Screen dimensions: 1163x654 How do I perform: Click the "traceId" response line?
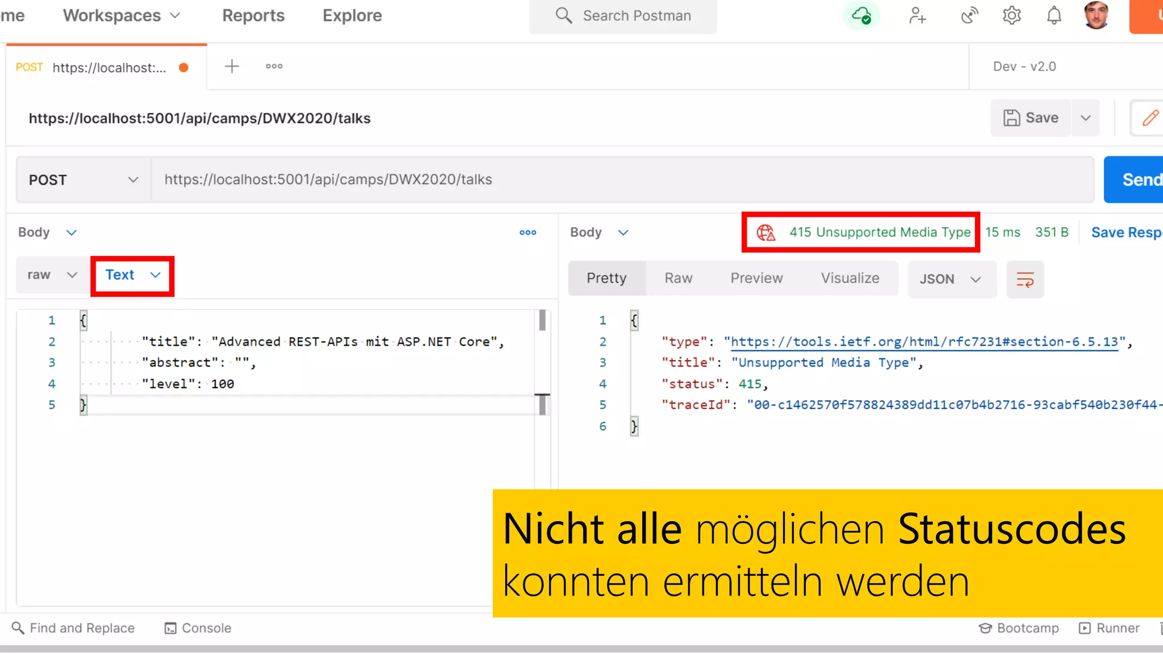(912, 405)
